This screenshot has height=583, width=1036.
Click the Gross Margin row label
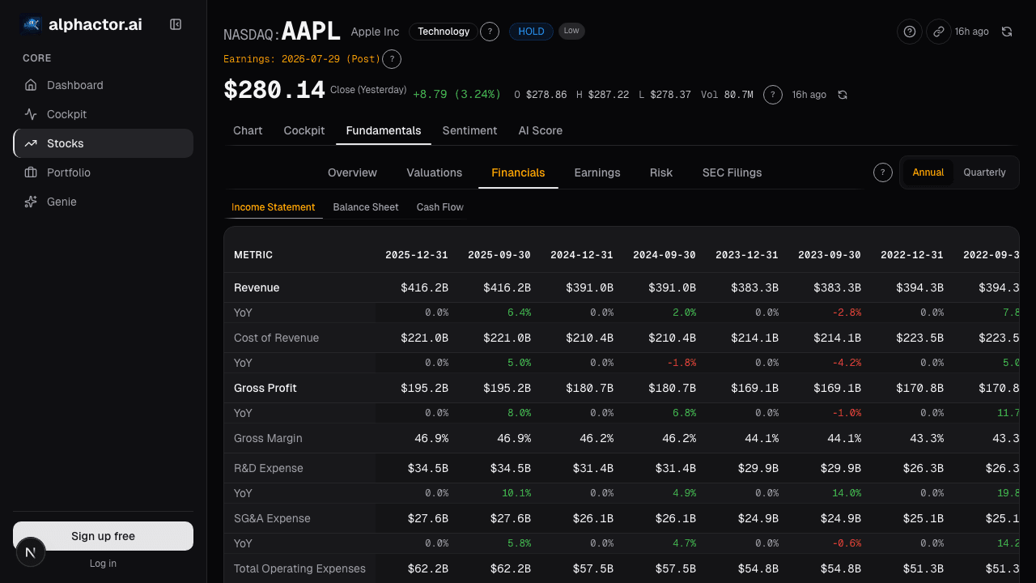268,438
